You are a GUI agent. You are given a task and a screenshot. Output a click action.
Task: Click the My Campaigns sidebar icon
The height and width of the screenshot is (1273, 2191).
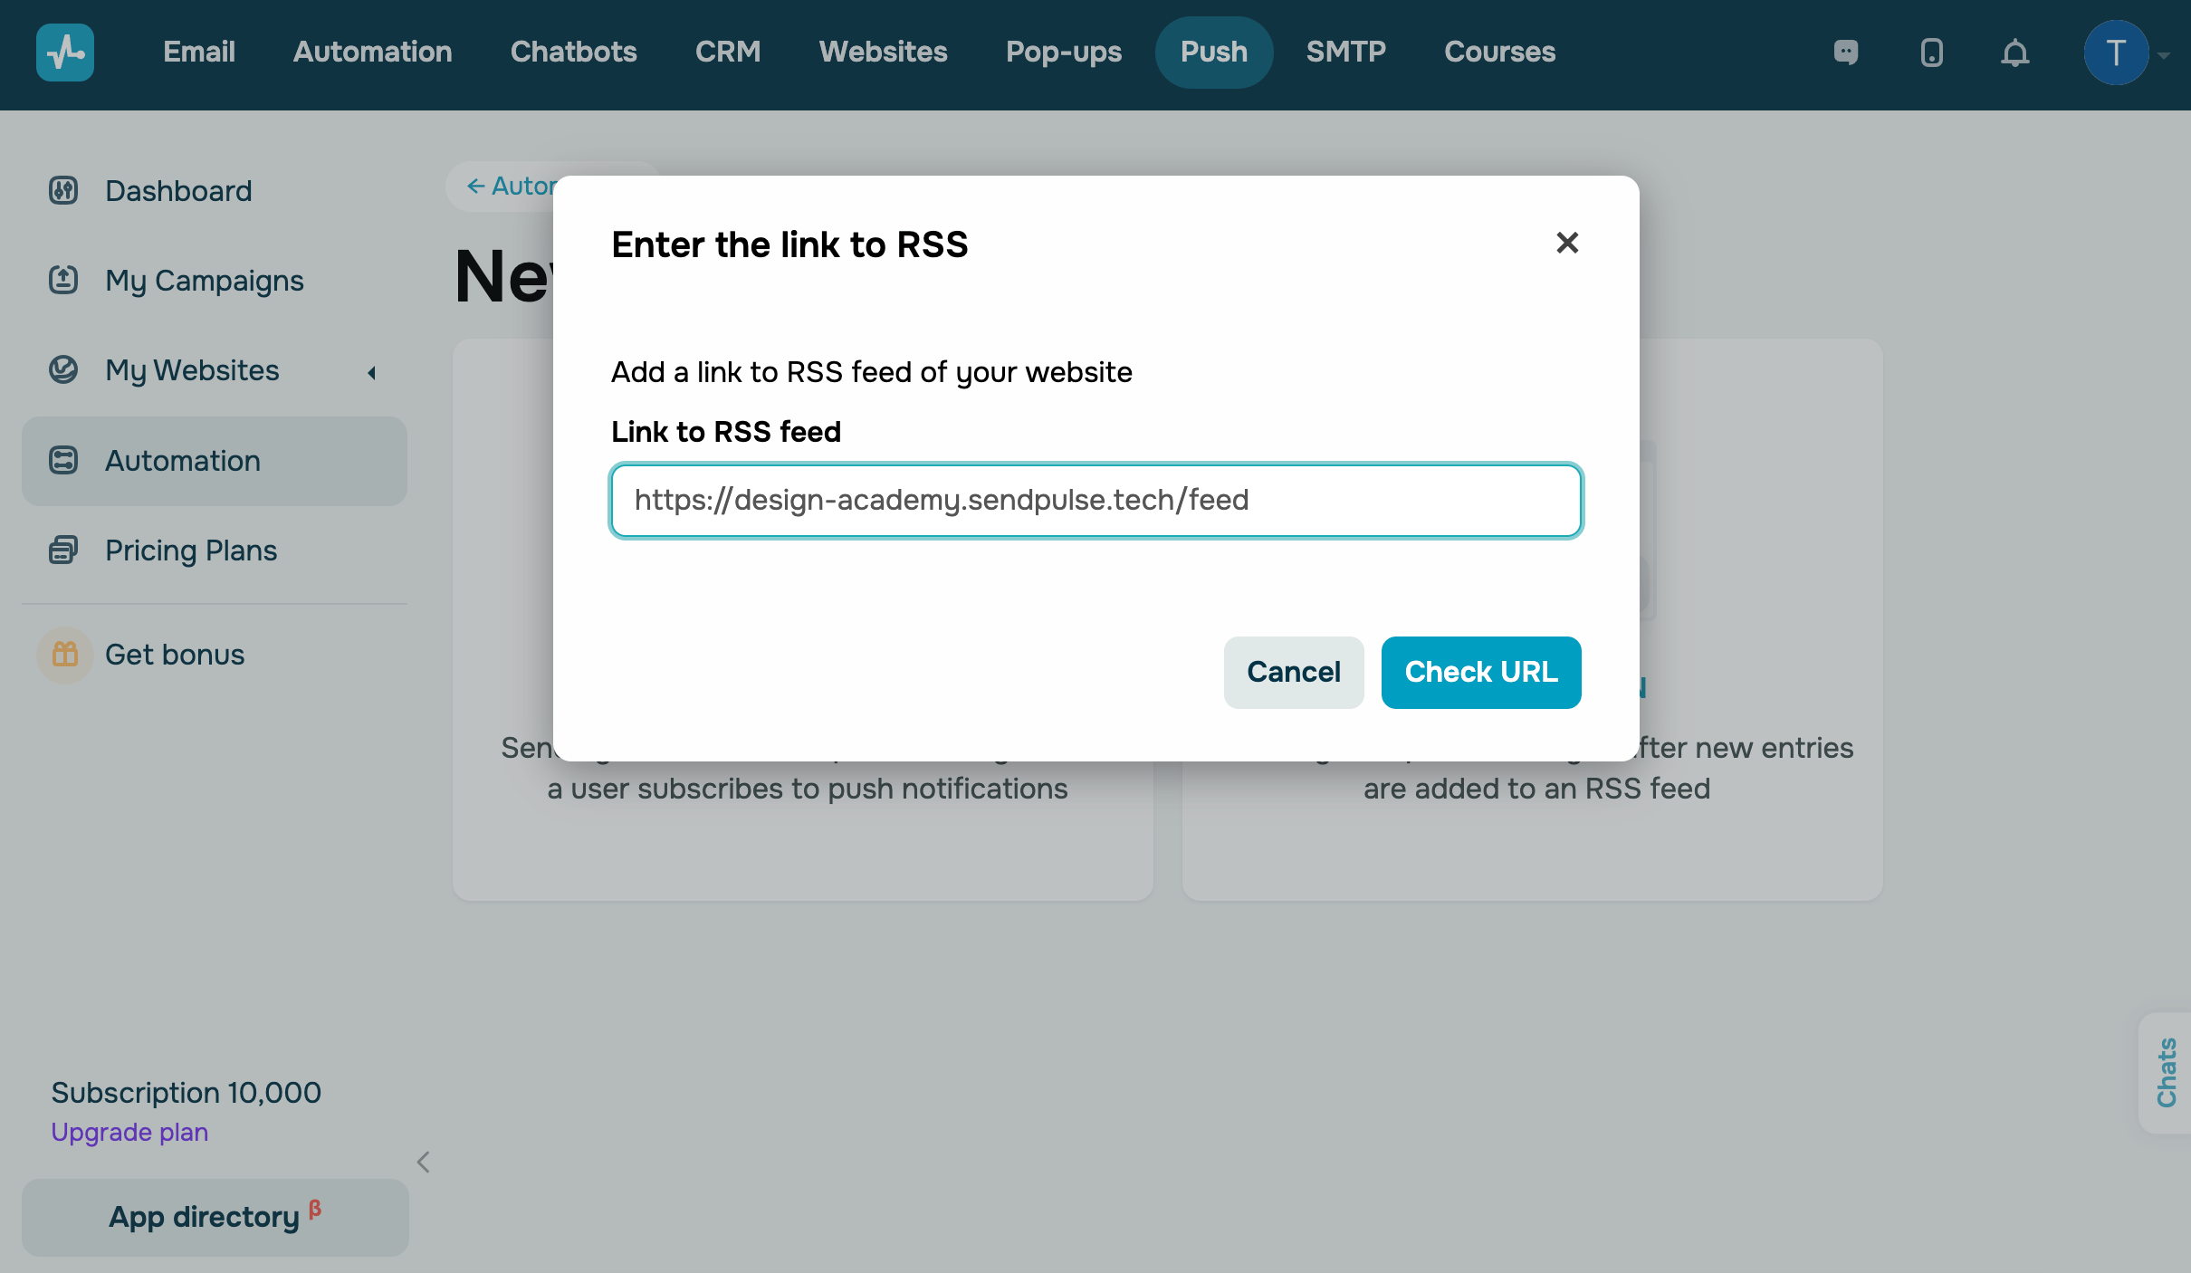coord(63,280)
